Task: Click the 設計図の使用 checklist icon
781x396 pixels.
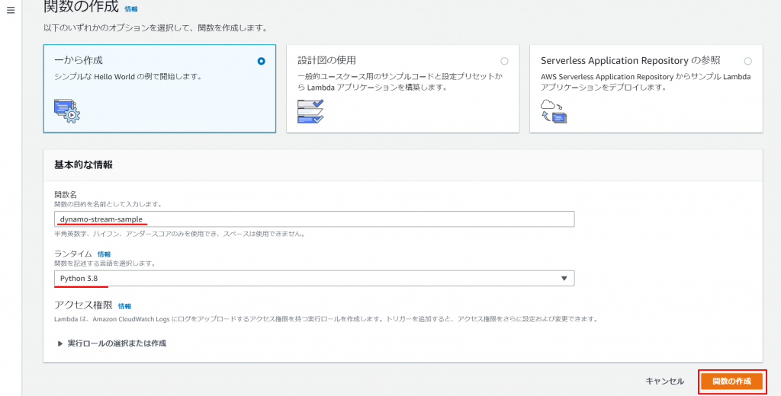Action: 310,111
